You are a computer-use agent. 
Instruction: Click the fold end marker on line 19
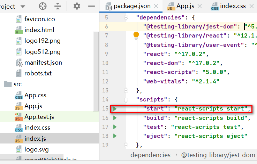pyautogui.click(x=126, y=145)
